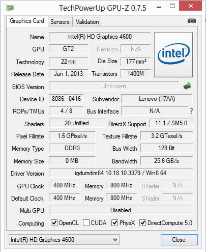Maximize the GPU-Z window
Screen dimensions: 206x252
[172, 6]
